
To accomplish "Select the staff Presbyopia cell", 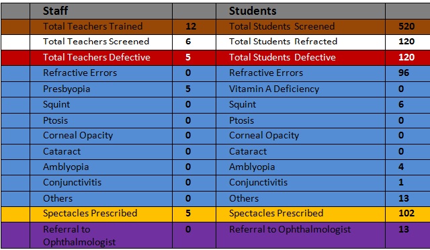I will pos(101,89).
